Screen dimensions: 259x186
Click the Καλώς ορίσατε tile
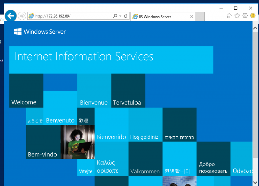[x=112, y=159]
